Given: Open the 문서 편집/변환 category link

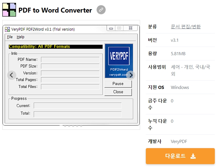Looking at the screenshot, I should pos(186,27).
